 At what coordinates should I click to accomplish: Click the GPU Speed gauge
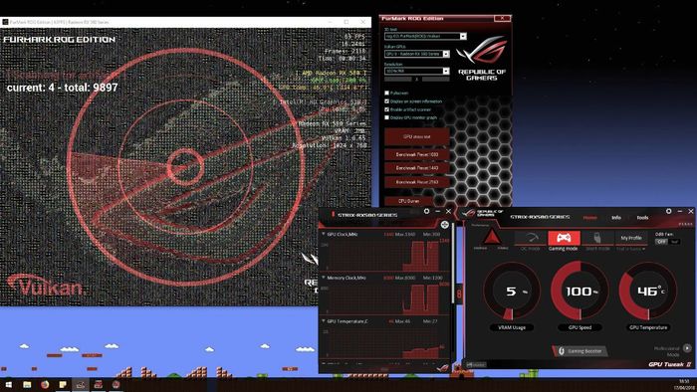pos(580,292)
